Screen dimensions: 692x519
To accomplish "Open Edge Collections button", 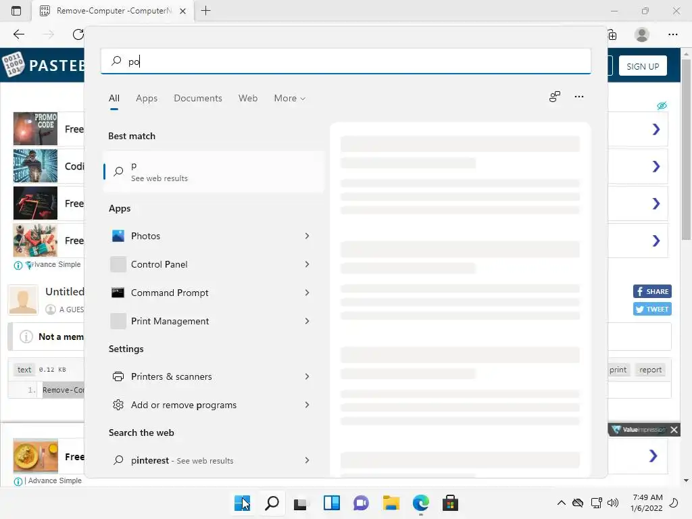I will pyautogui.click(x=612, y=35).
